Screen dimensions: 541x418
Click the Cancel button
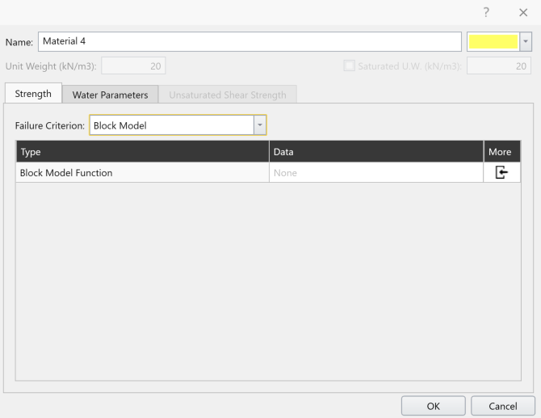(x=503, y=406)
